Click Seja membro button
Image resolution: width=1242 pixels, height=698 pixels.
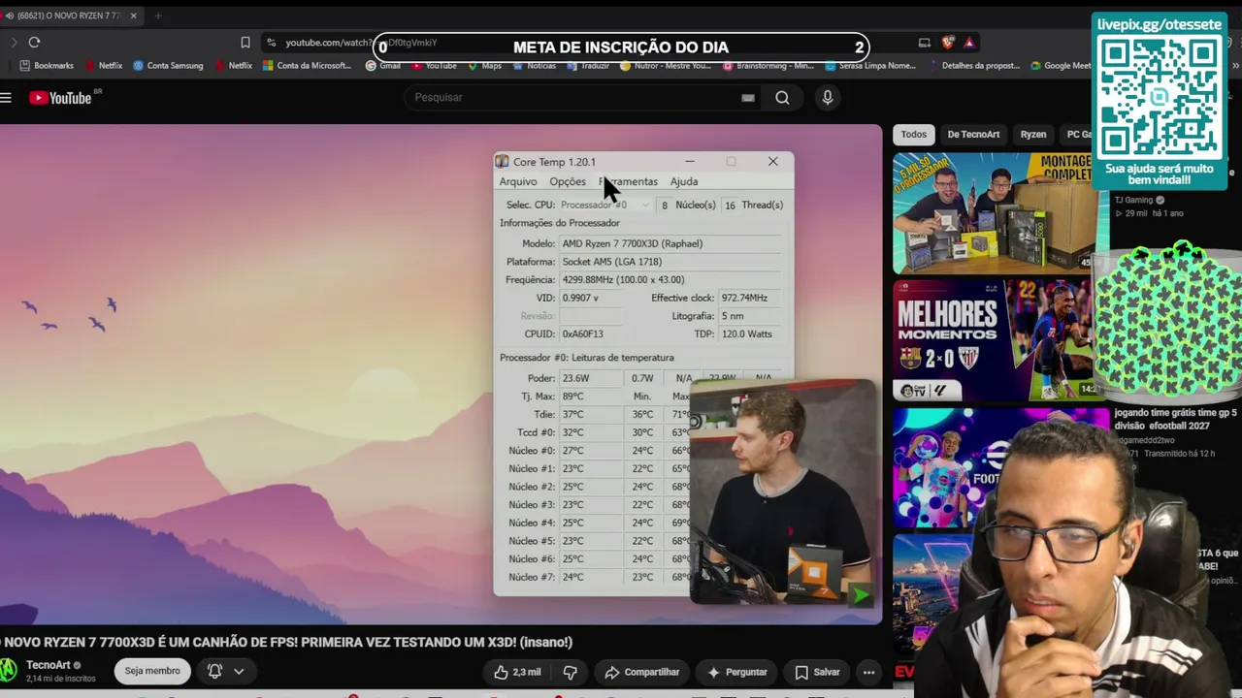[x=152, y=671]
